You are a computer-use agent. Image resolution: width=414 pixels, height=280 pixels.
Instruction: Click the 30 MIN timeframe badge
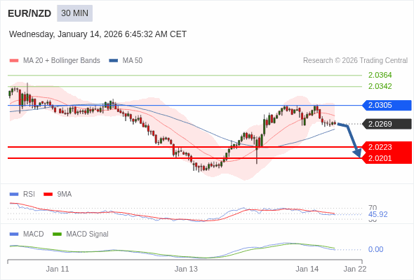(74, 13)
